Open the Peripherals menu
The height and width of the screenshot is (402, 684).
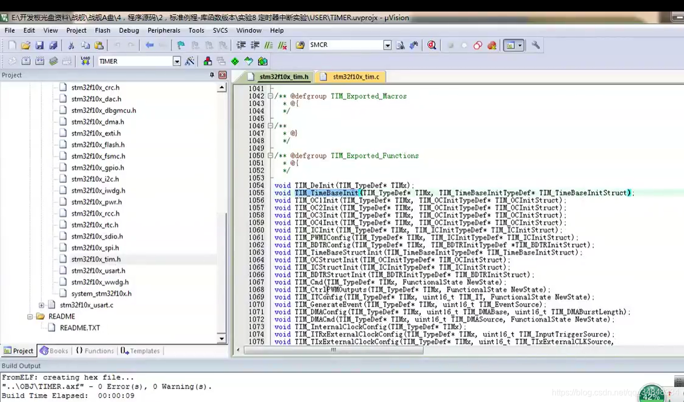click(164, 30)
